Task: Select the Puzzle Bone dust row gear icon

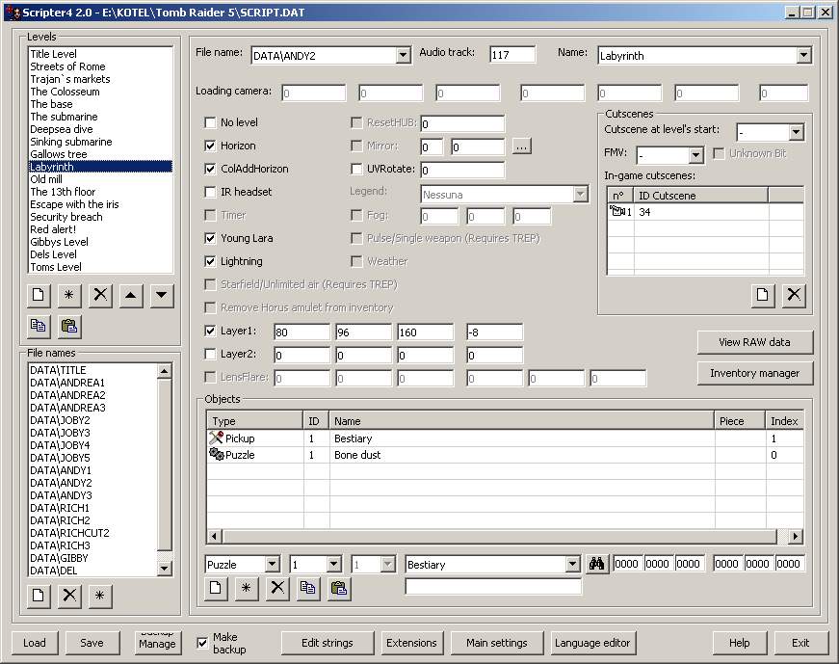Action: 216,454
